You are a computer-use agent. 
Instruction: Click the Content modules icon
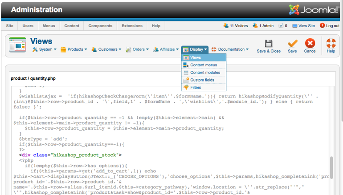[x=186, y=73]
